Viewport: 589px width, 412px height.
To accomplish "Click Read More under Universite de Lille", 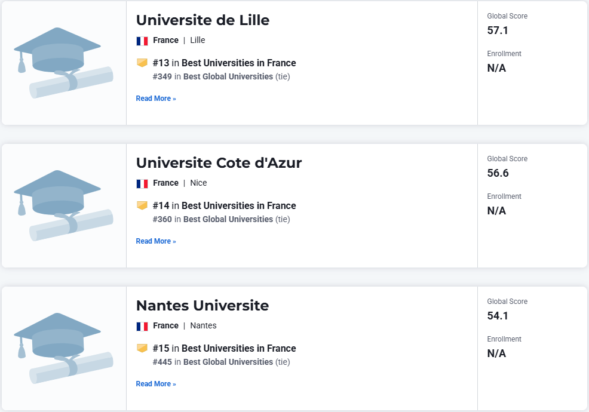I will pos(156,99).
